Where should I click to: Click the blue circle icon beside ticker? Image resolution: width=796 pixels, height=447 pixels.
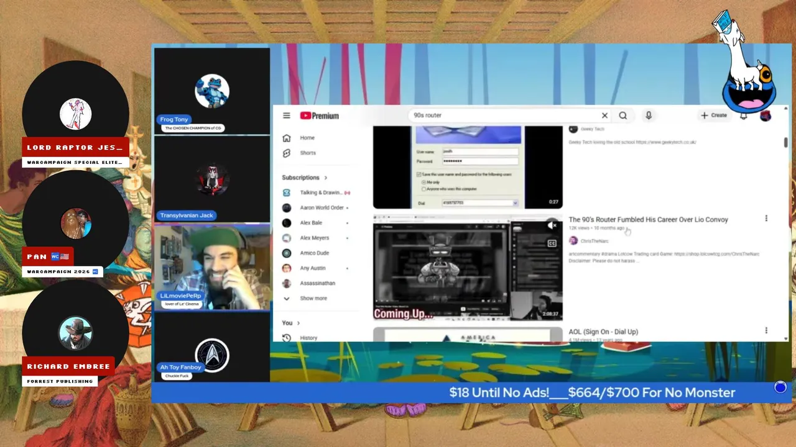[780, 387]
